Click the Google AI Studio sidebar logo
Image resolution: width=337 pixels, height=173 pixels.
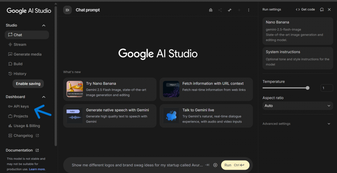click(x=29, y=11)
